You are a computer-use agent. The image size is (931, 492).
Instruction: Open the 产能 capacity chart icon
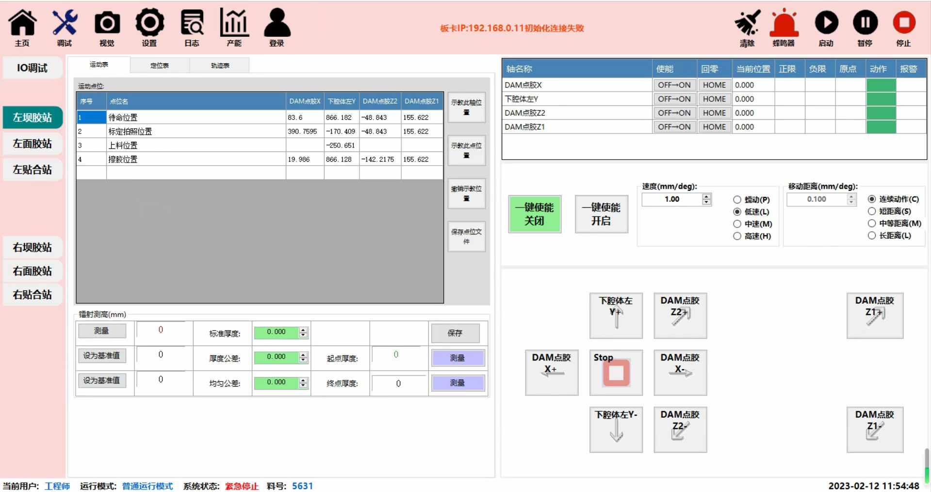point(234,28)
